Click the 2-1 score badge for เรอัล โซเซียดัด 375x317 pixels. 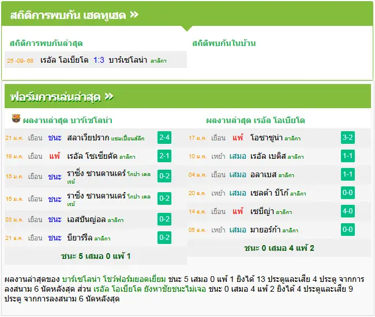tap(164, 156)
